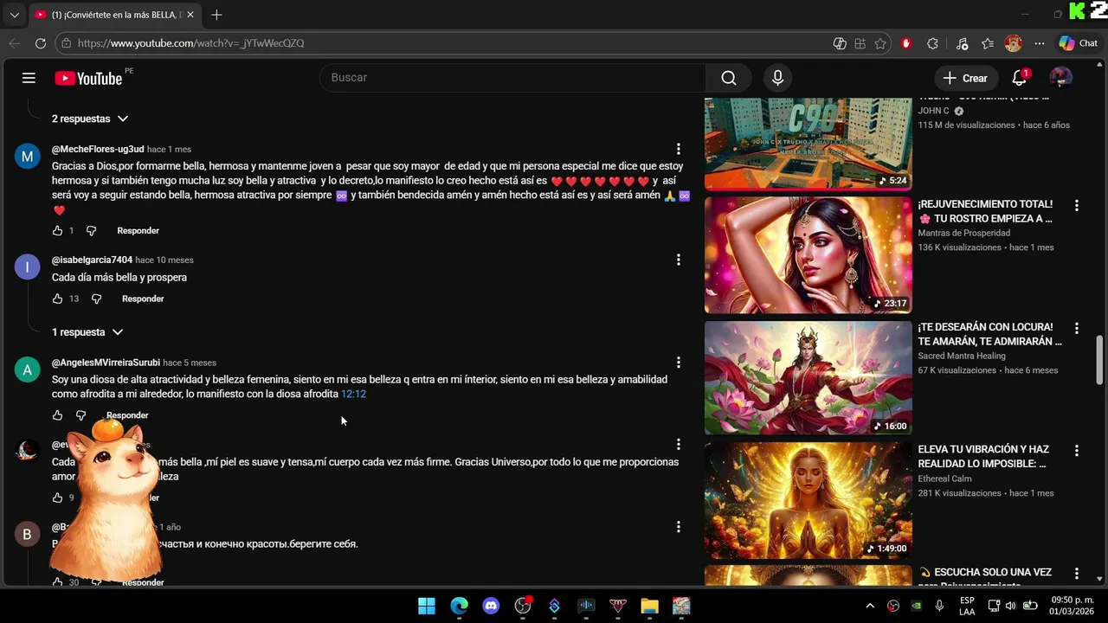This screenshot has width=1108, height=623.
Task: Open options for ELEVA TU VIBRACIÓN video
Action: tap(1077, 451)
